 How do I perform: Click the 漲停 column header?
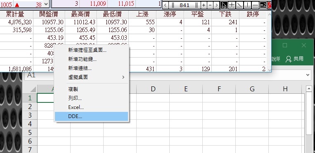tap(170, 14)
